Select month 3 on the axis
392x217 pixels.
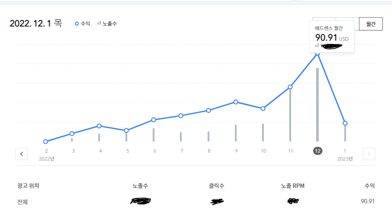pos(74,151)
